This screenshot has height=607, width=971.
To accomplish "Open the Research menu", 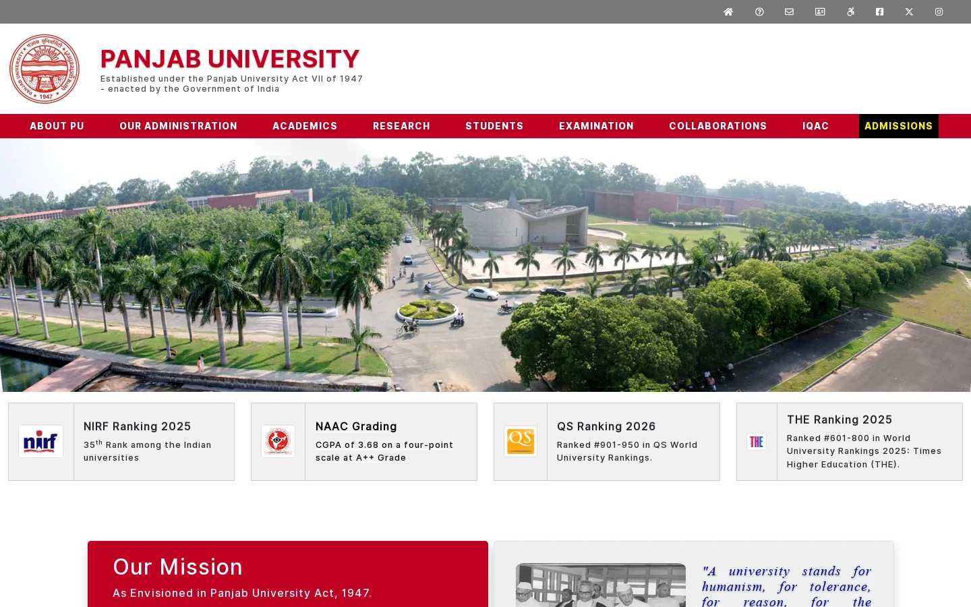I will (x=401, y=126).
